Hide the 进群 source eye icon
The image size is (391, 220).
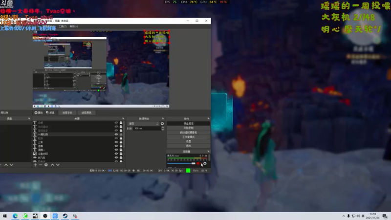coord(116,146)
